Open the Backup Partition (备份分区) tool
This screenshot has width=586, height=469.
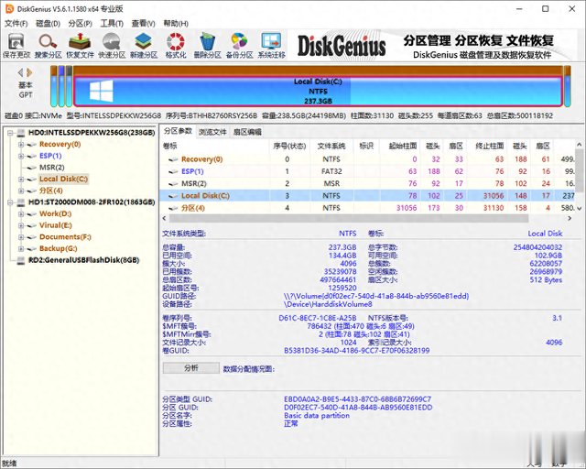tap(240, 45)
